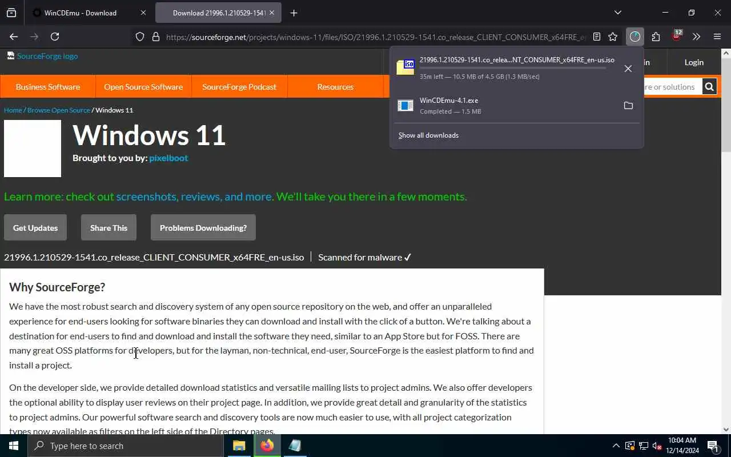Image resolution: width=731 pixels, height=457 pixels.
Task: Click the SourceForge logo
Action: (x=42, y=56)
